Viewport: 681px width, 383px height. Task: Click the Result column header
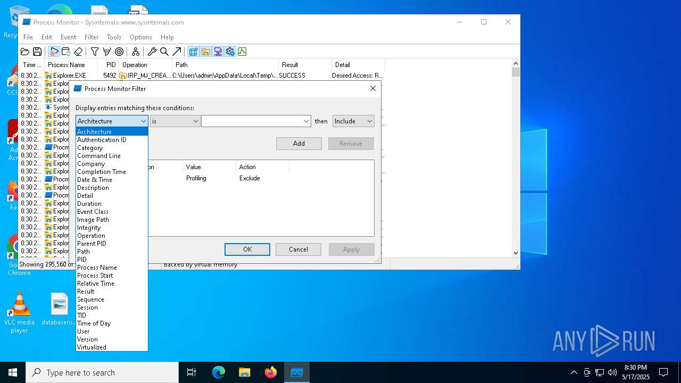[305, 65]
